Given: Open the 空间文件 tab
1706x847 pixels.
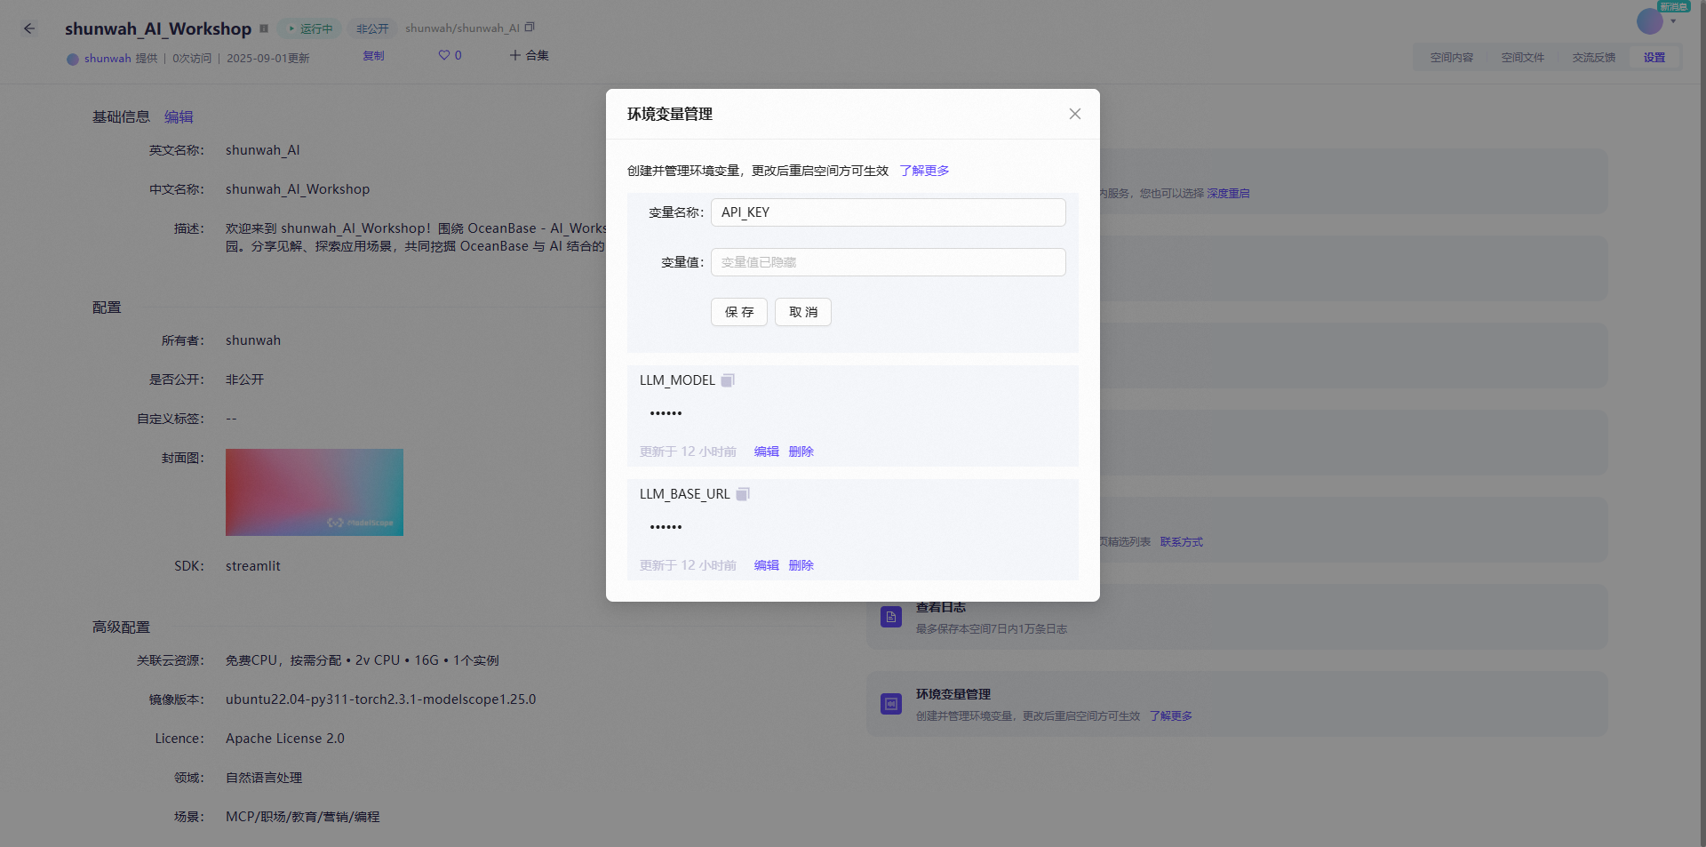Looking at the screenshot, I should pos(1522,56).
